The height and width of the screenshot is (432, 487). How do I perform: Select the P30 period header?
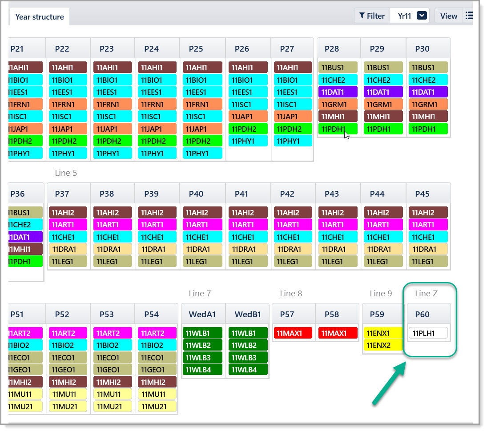[428, 49]
